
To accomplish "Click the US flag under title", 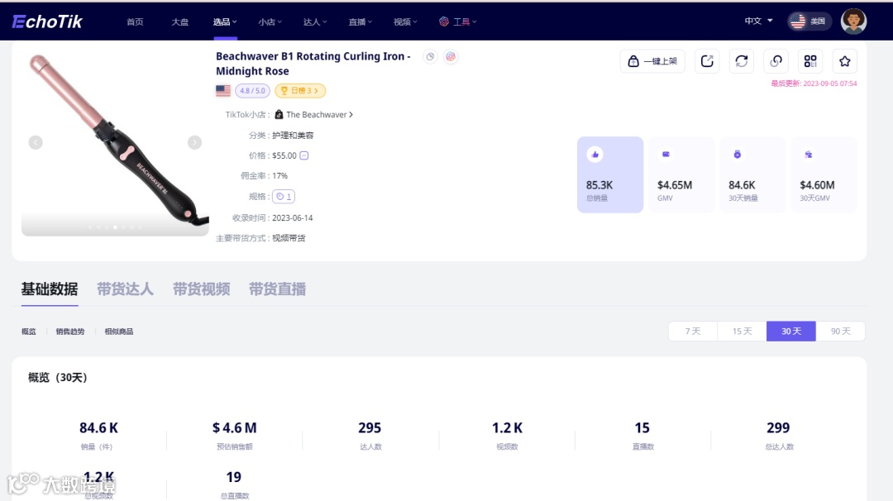I will [x=223, y=90].
